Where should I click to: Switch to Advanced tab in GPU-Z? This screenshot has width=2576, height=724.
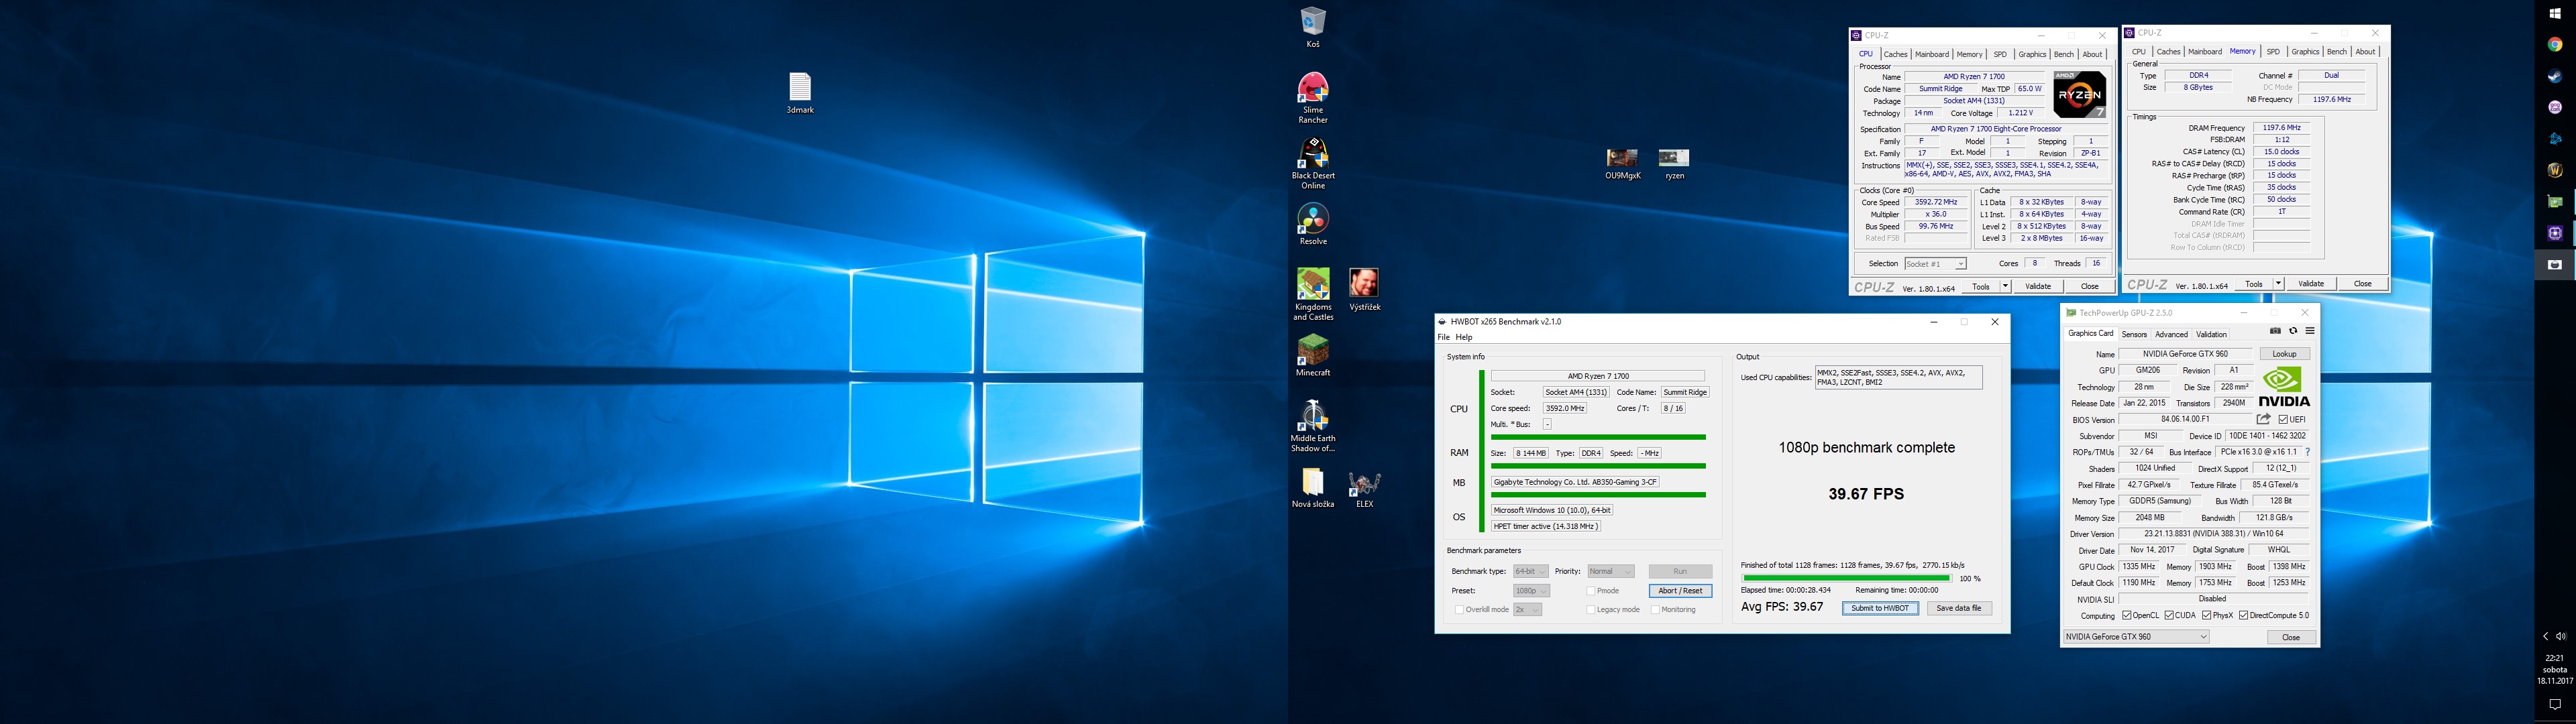2171,334
